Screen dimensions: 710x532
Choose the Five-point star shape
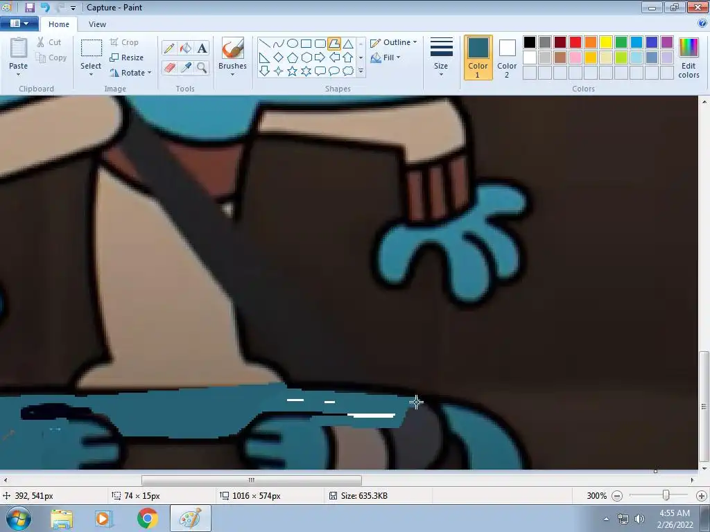point(293,71)
